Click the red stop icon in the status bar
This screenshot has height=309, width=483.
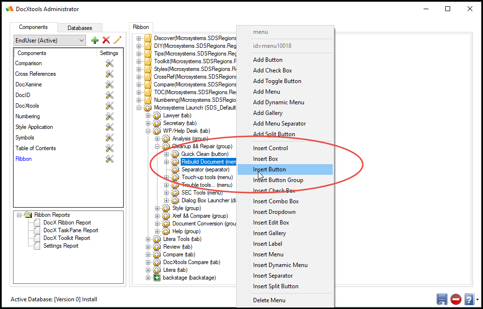pyautogui.click(x=455, y=299)
